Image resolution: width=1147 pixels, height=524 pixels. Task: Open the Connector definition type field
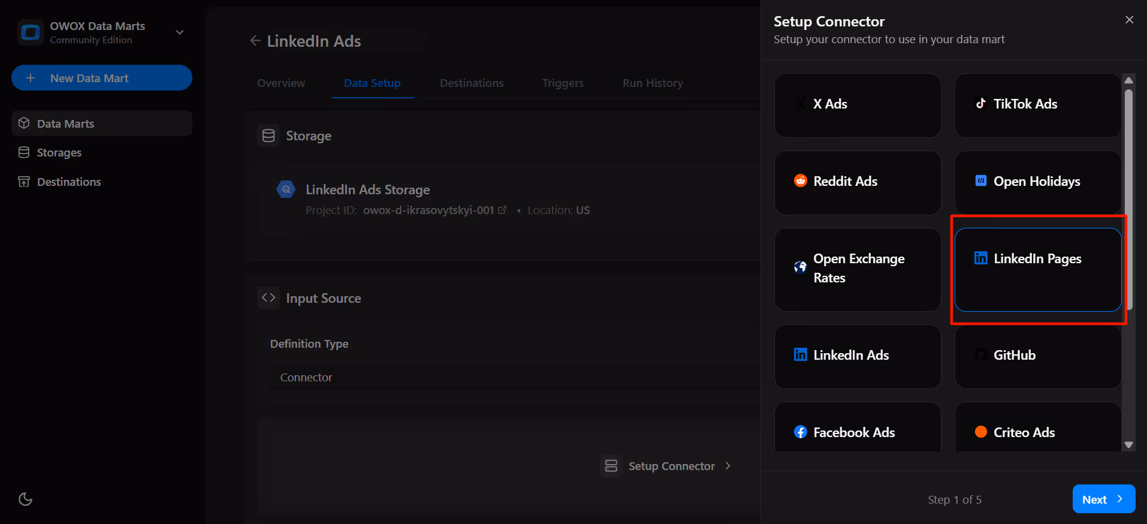pyautogui.click(x=515, y=377)
